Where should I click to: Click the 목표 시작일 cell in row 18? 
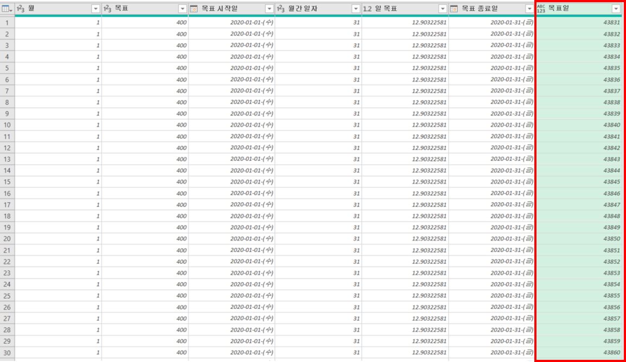pos(232,216)
